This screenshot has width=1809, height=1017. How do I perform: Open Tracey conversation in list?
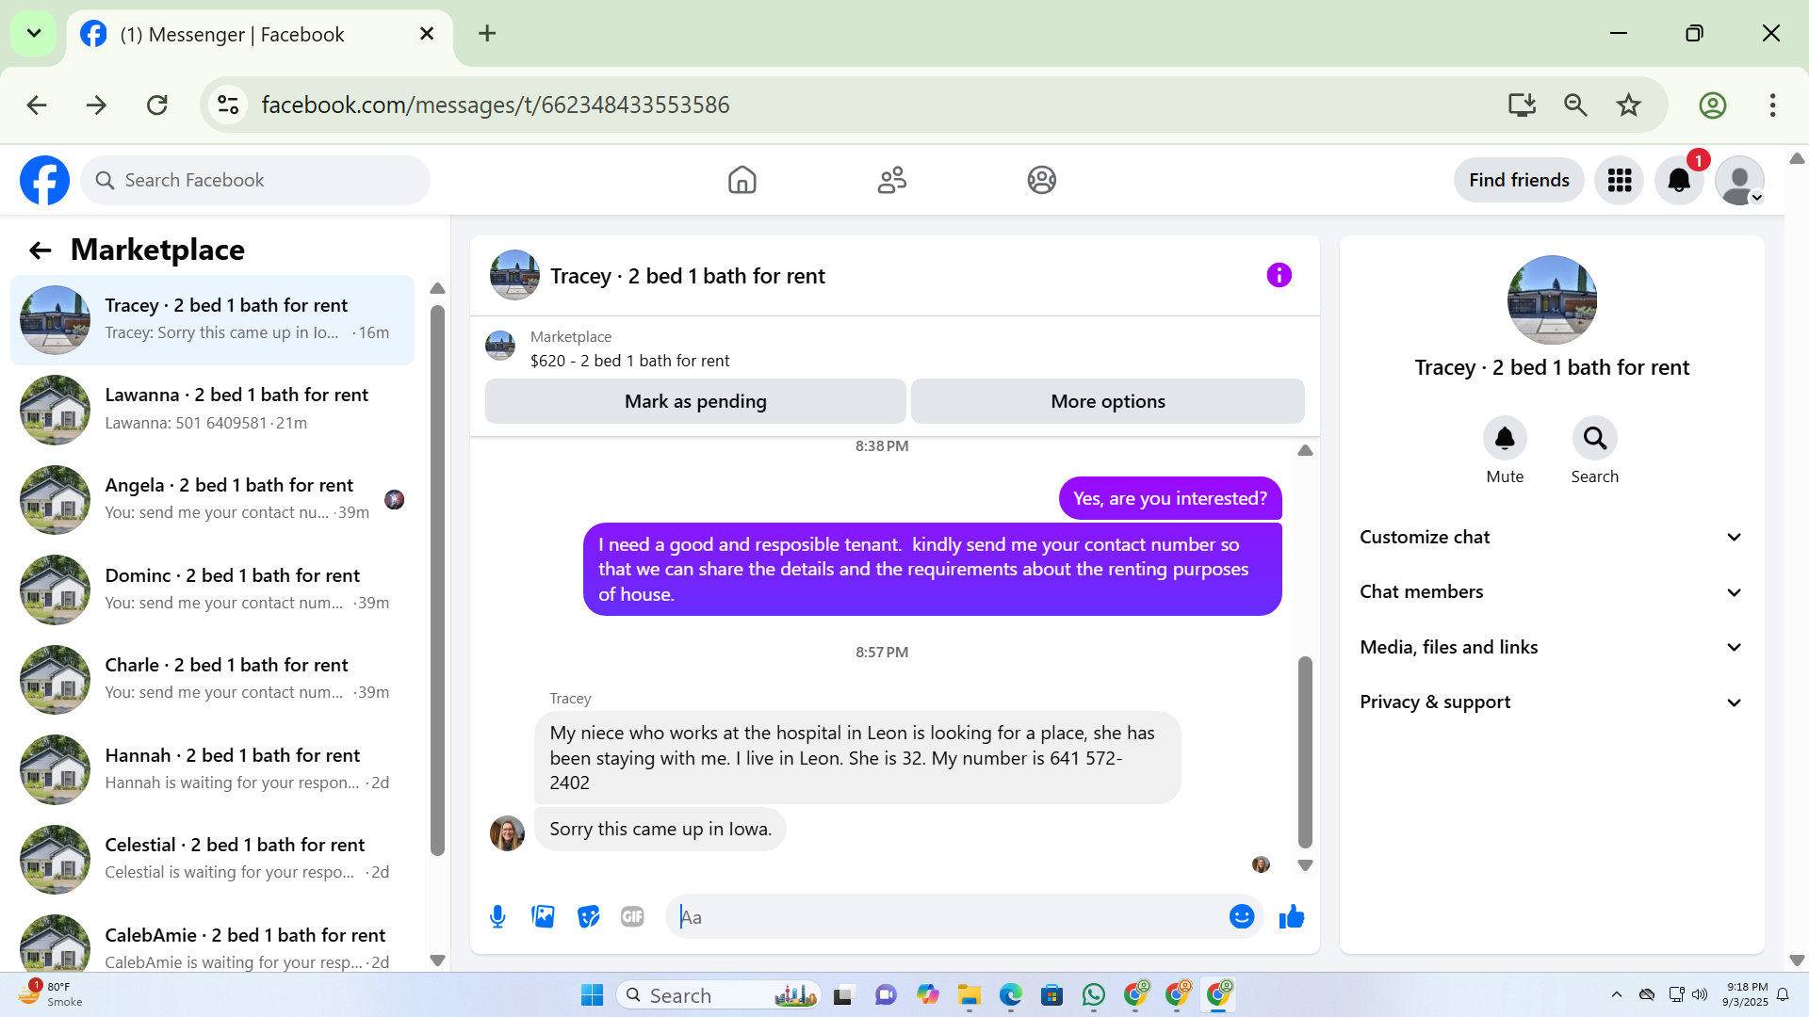click(212, 319)
